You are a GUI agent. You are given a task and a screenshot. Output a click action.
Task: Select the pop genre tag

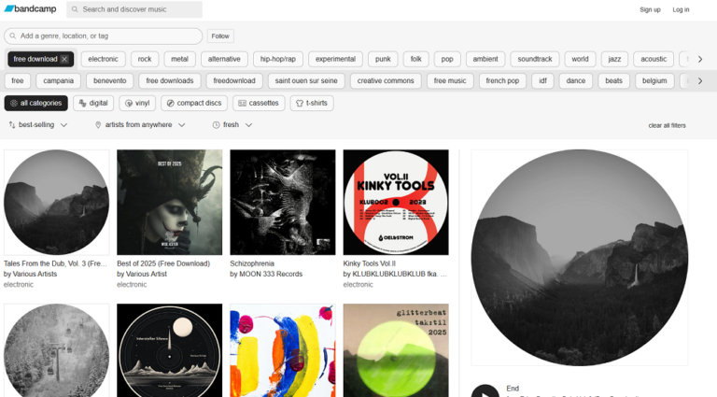[x=447, y=59]
